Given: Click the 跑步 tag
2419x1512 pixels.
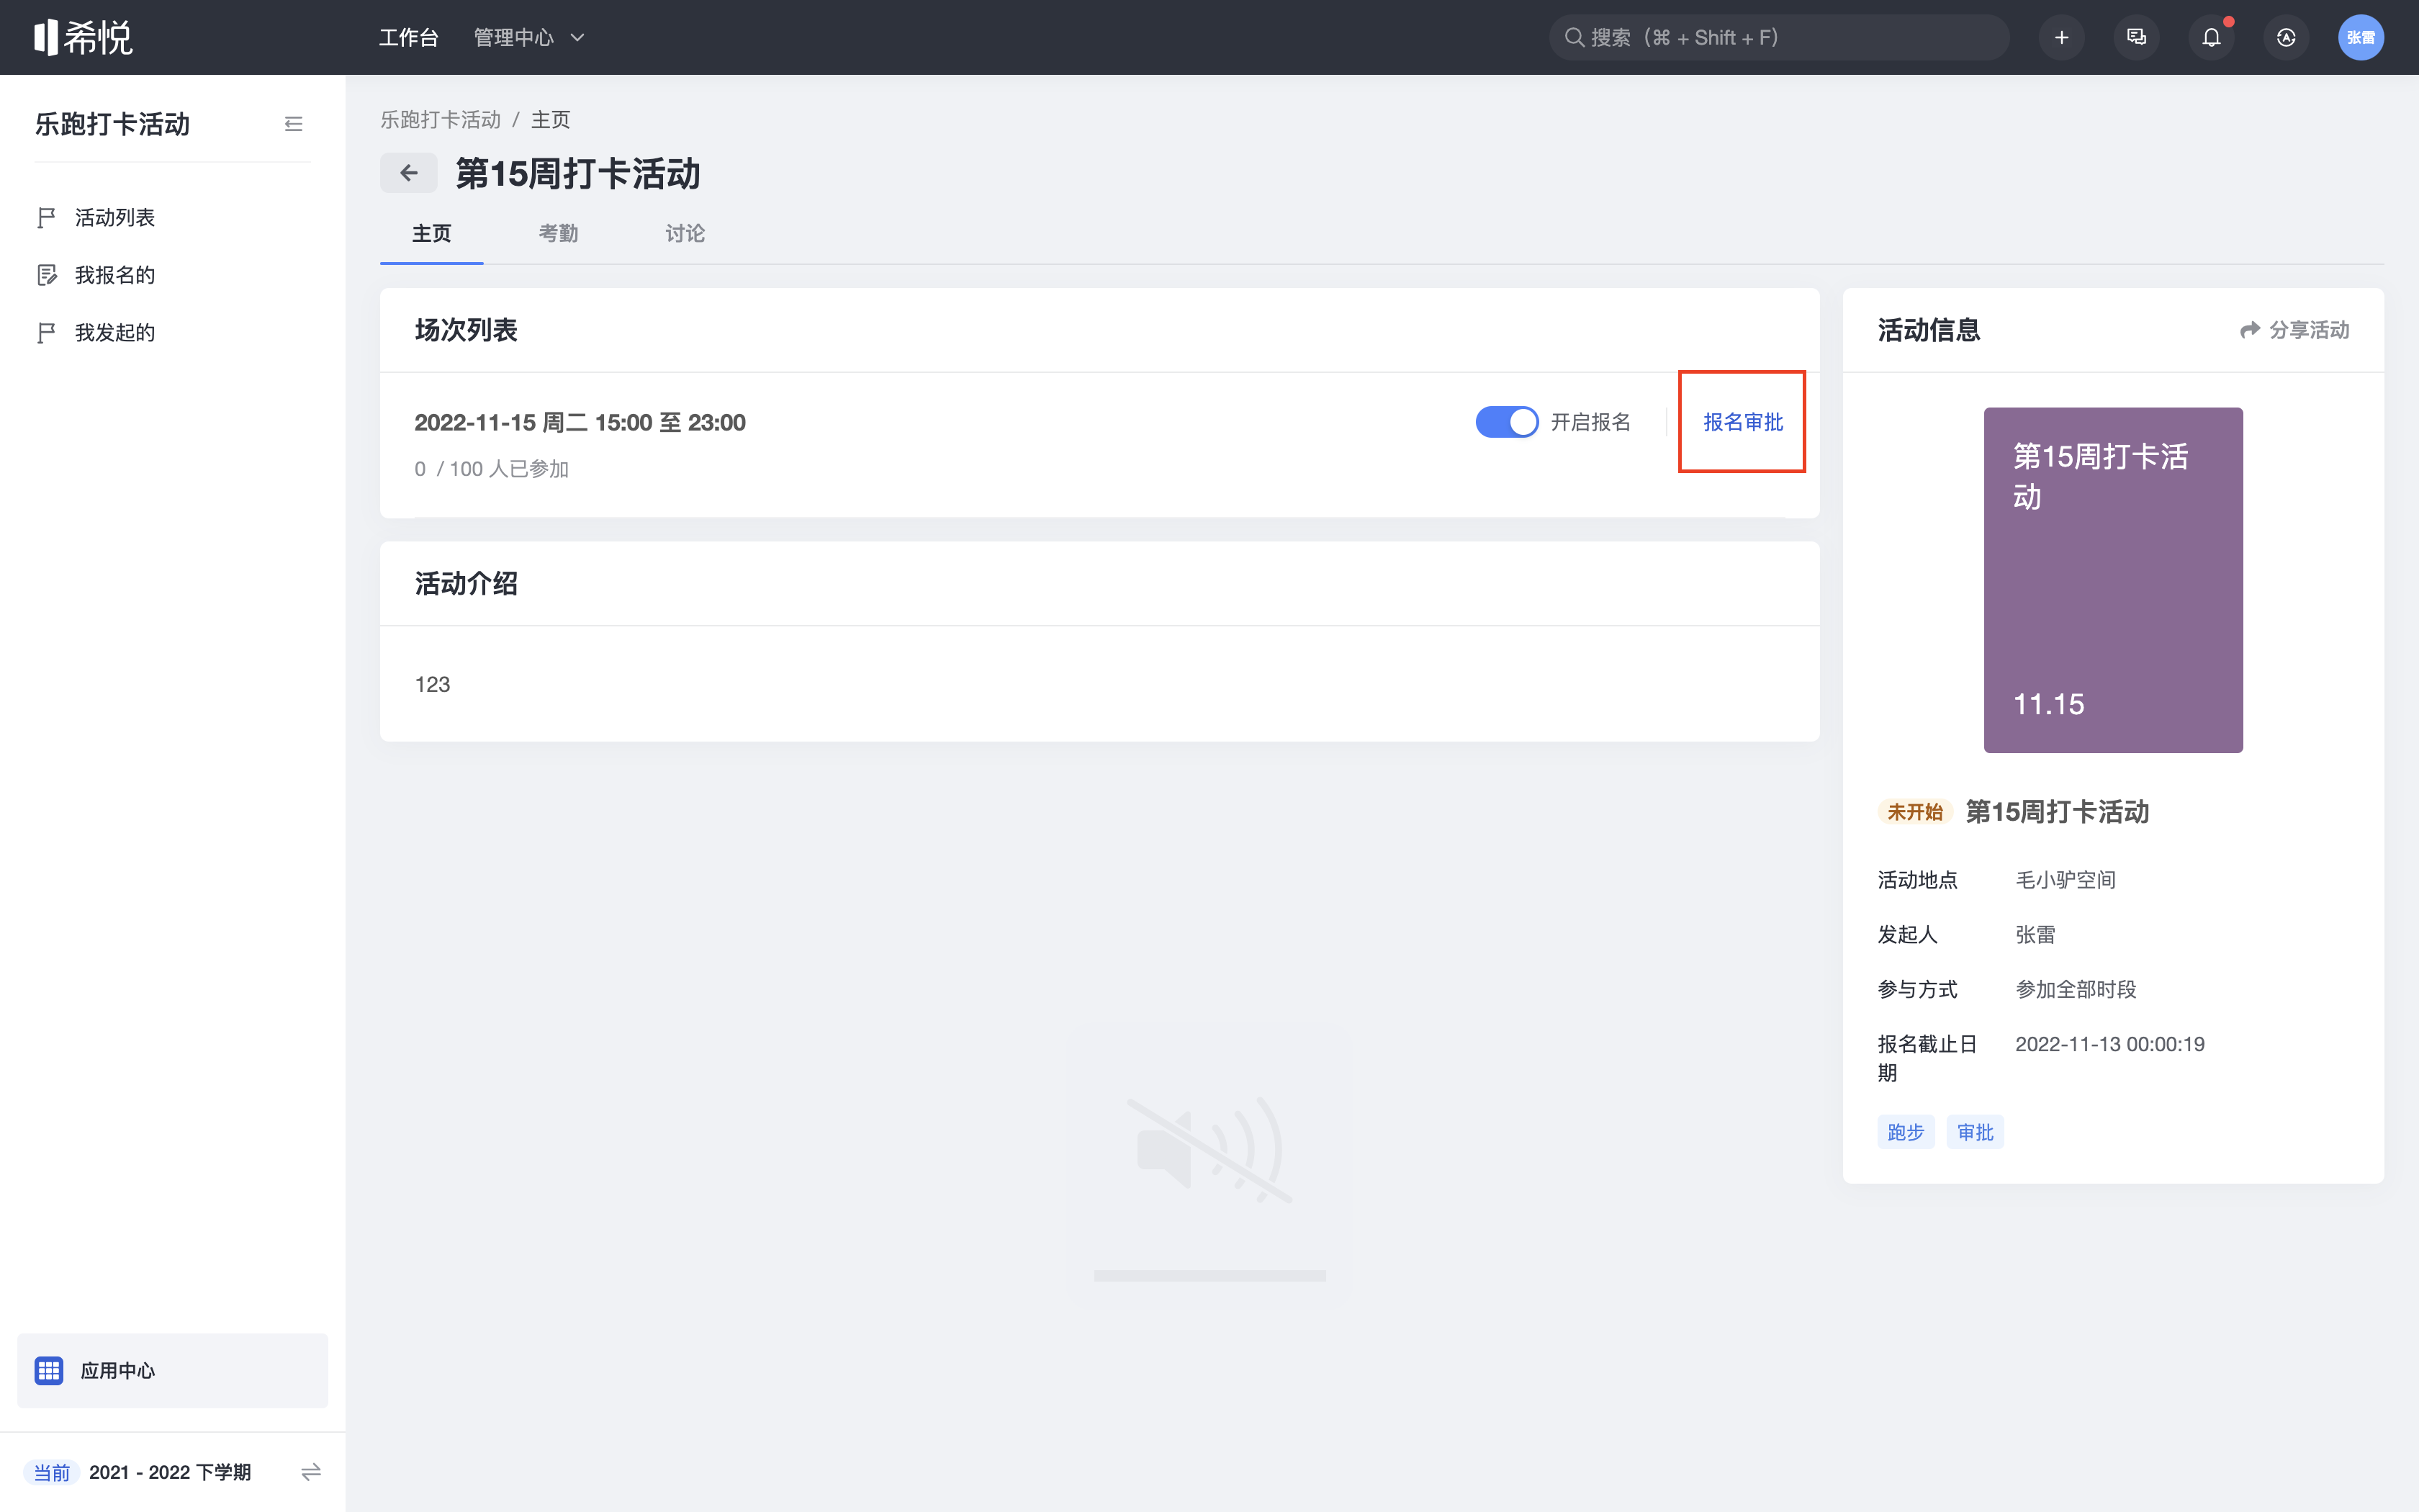Looking at the screenshot, I should pos(1905,1132).
